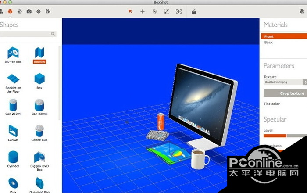Select the scale tool
The width and height of the screenshot is (307, 193).
[167, 11]
